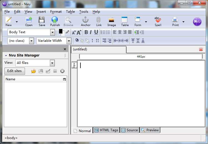Rename the selected file in Site Manager
This screenshot has height=144, width=208.
[48, 71]
